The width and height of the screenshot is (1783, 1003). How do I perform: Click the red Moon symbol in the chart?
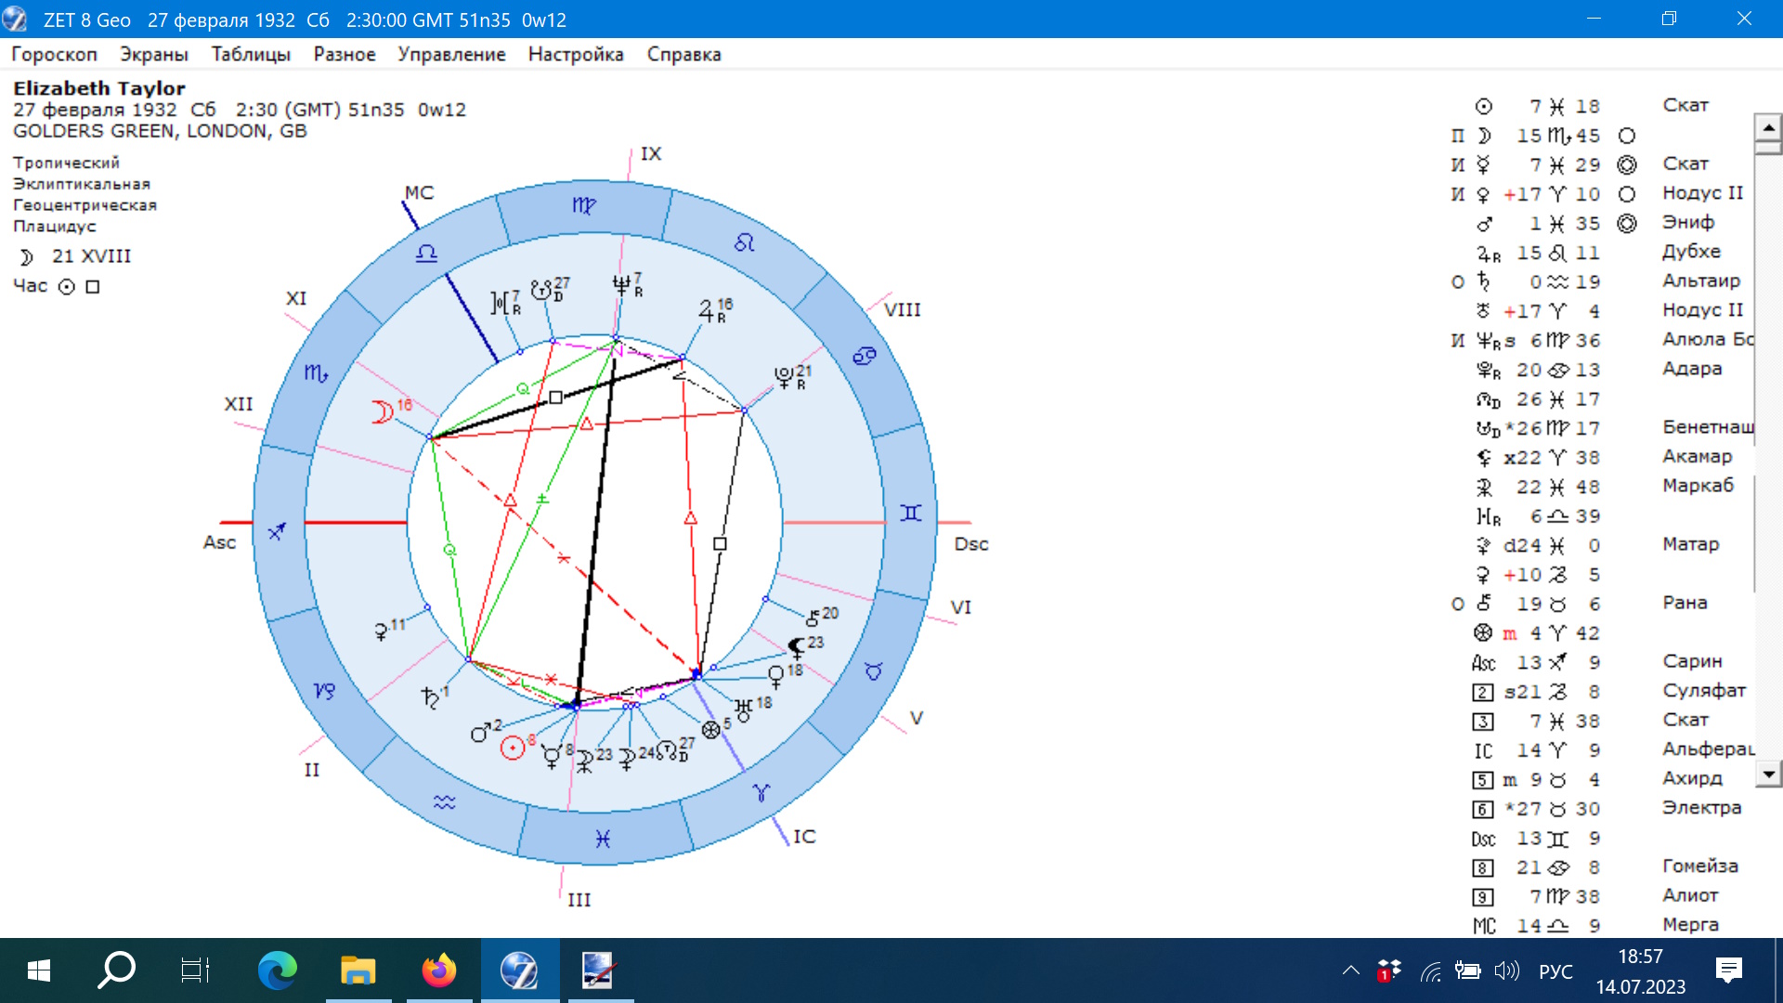[x=381, y=411]
